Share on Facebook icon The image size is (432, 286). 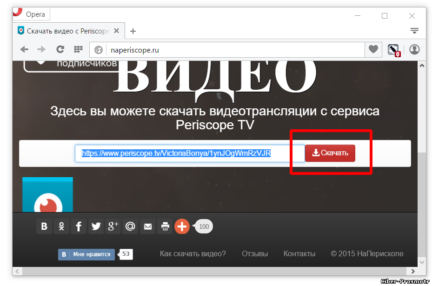[x=79, y=226]
